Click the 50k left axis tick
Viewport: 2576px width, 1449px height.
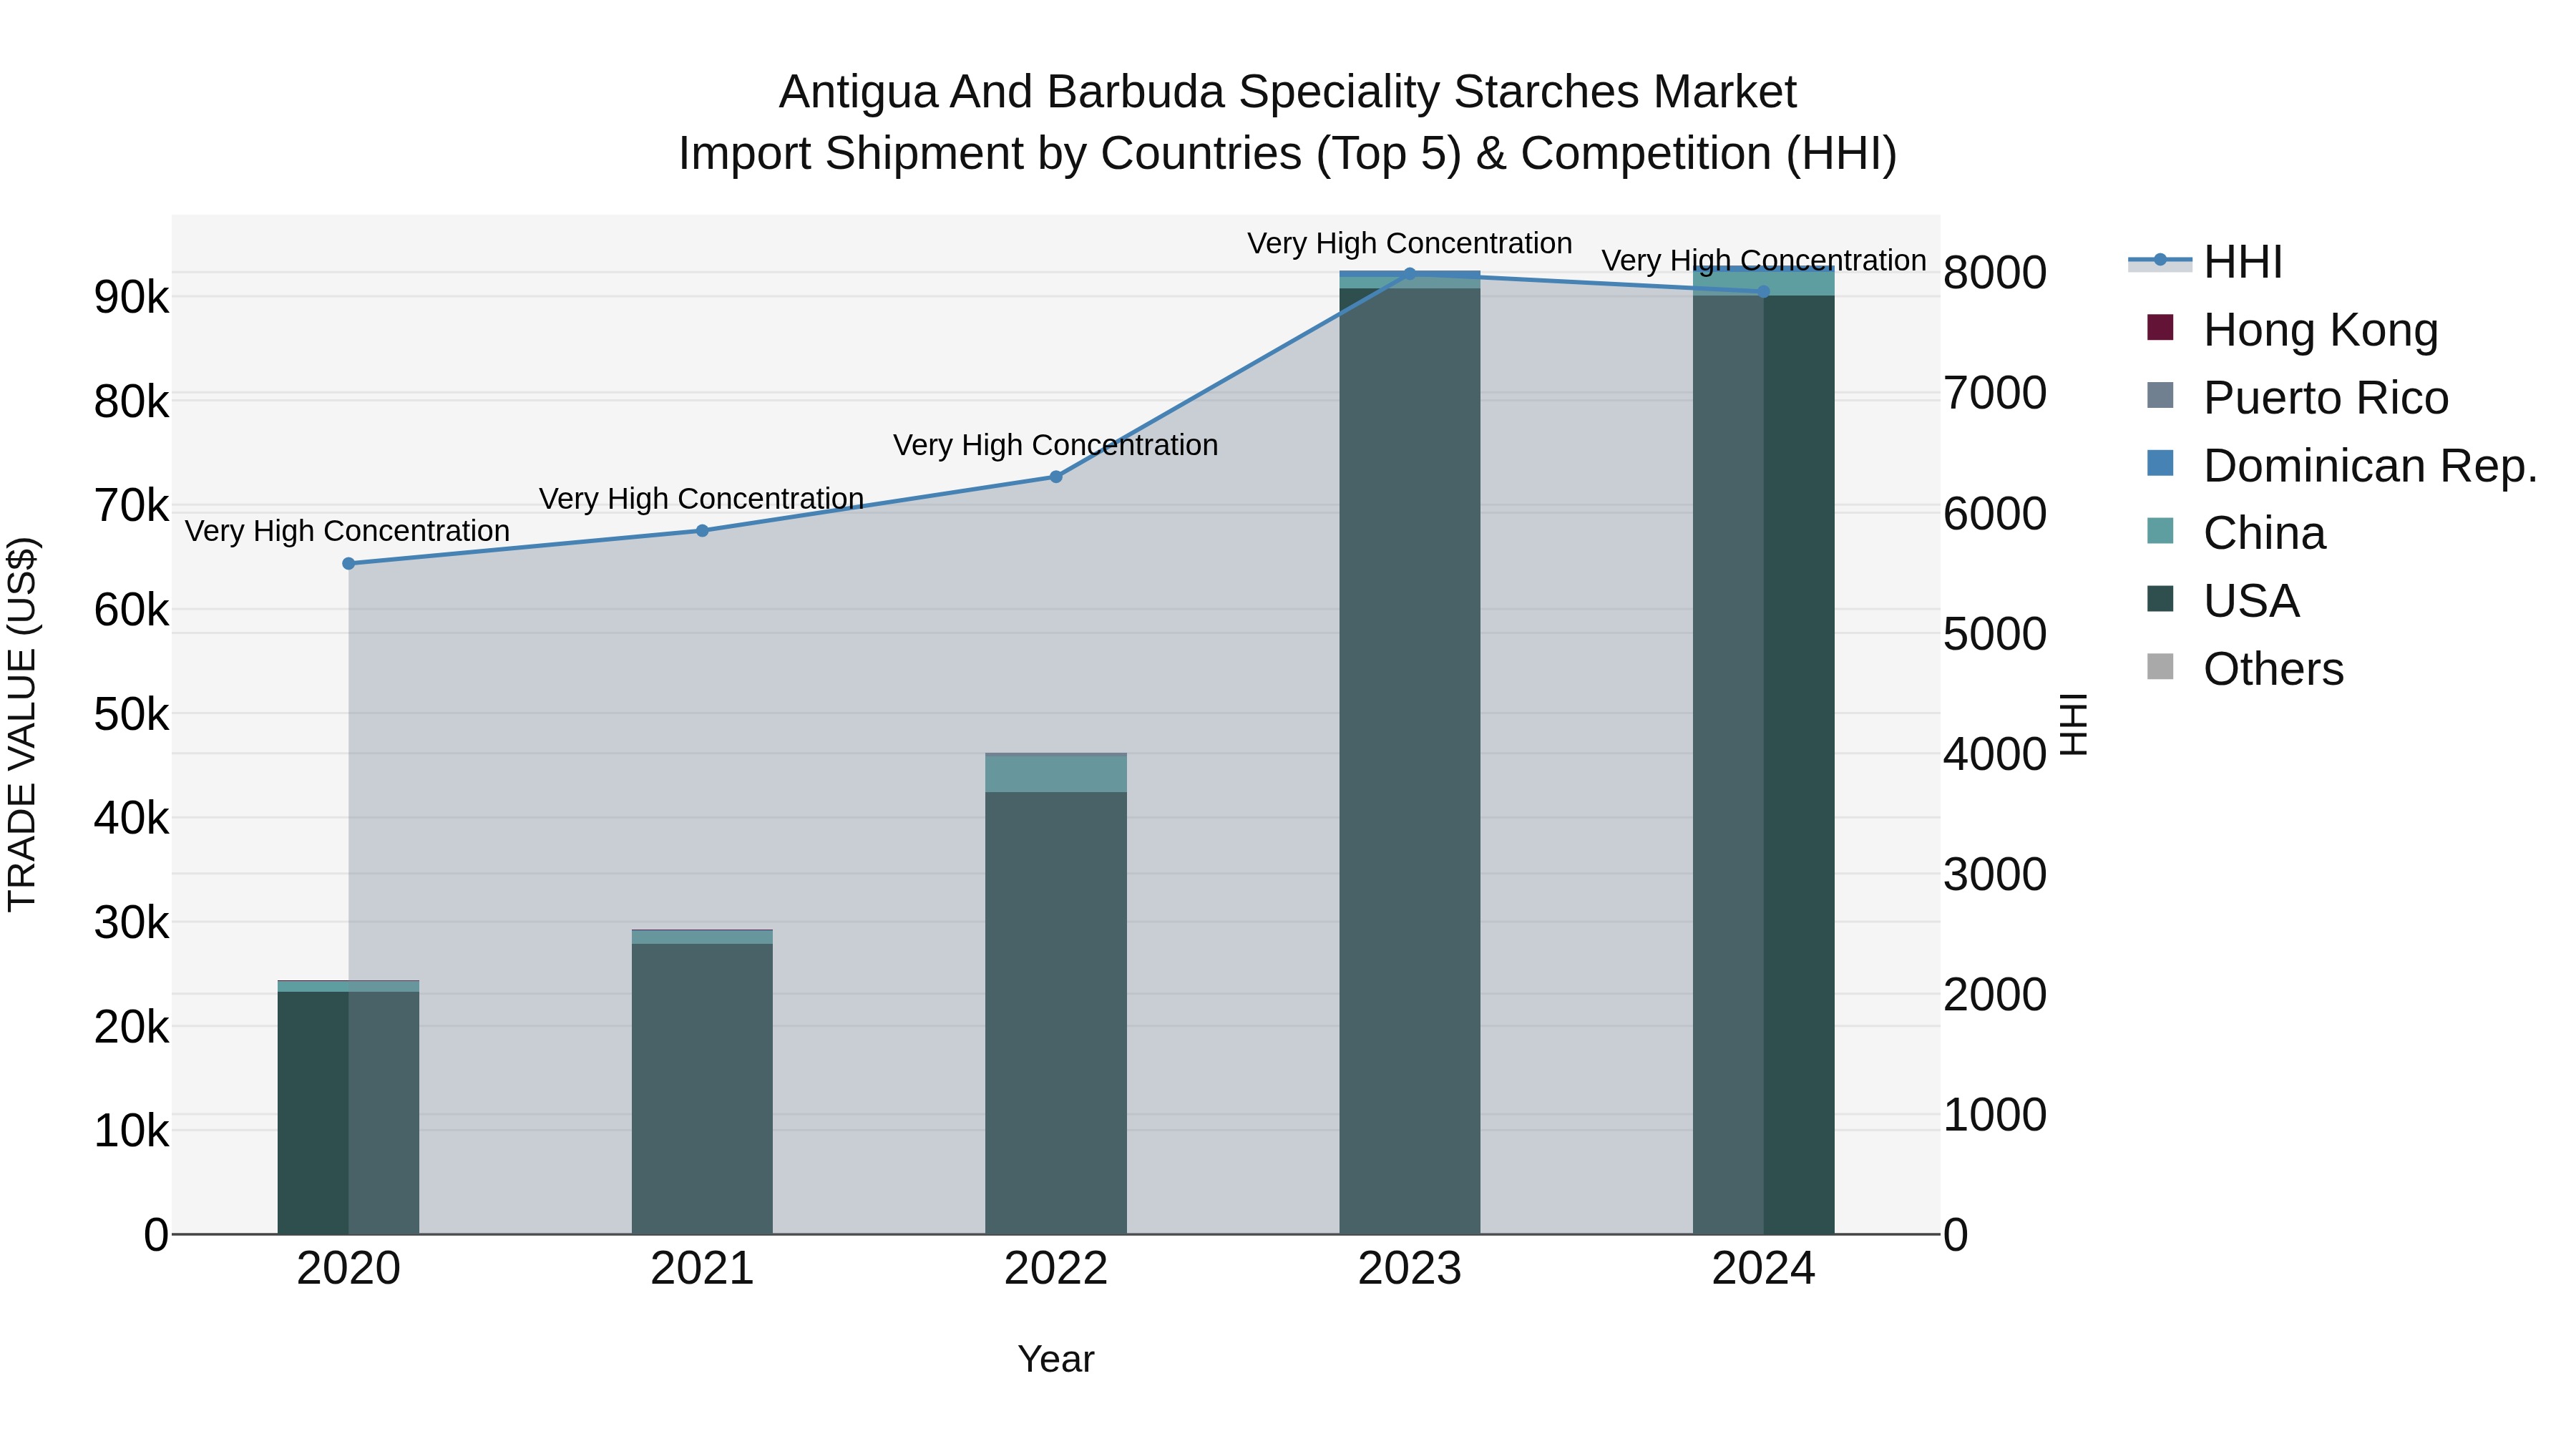click(x=131, y=714)
